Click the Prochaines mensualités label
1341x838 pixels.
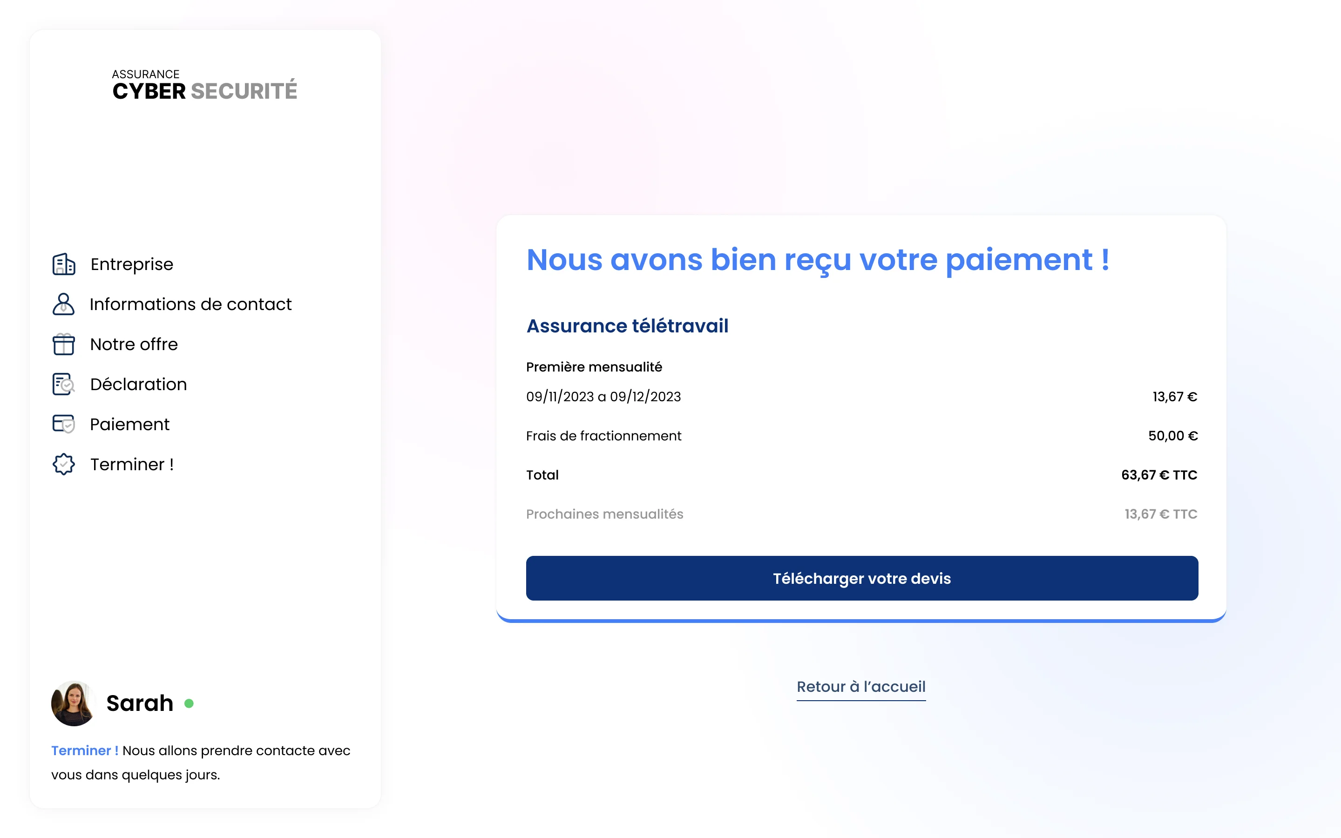(604, 514)
